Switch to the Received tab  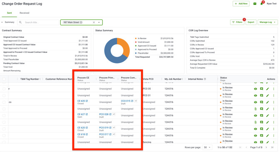point(25,13)
